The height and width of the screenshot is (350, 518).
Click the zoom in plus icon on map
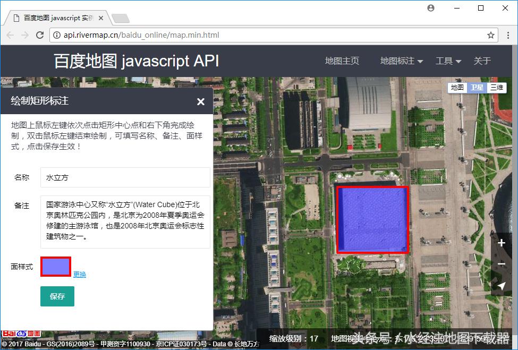tap(501, 243)
